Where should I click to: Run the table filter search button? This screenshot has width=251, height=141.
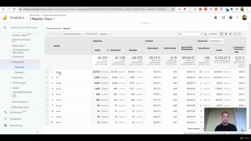pos(205,34)
